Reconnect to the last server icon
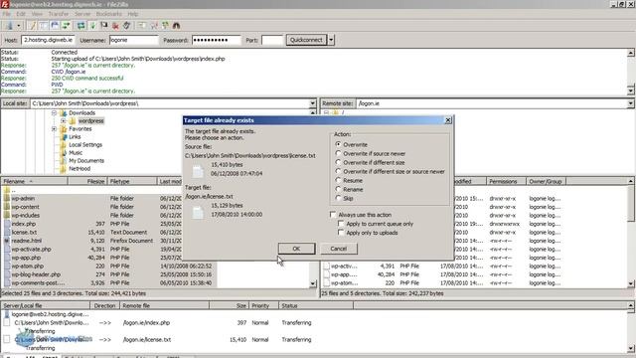 click(x=127, y=26)
